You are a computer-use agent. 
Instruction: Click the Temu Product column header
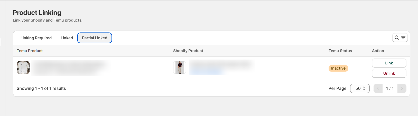[x=30, y=51]
